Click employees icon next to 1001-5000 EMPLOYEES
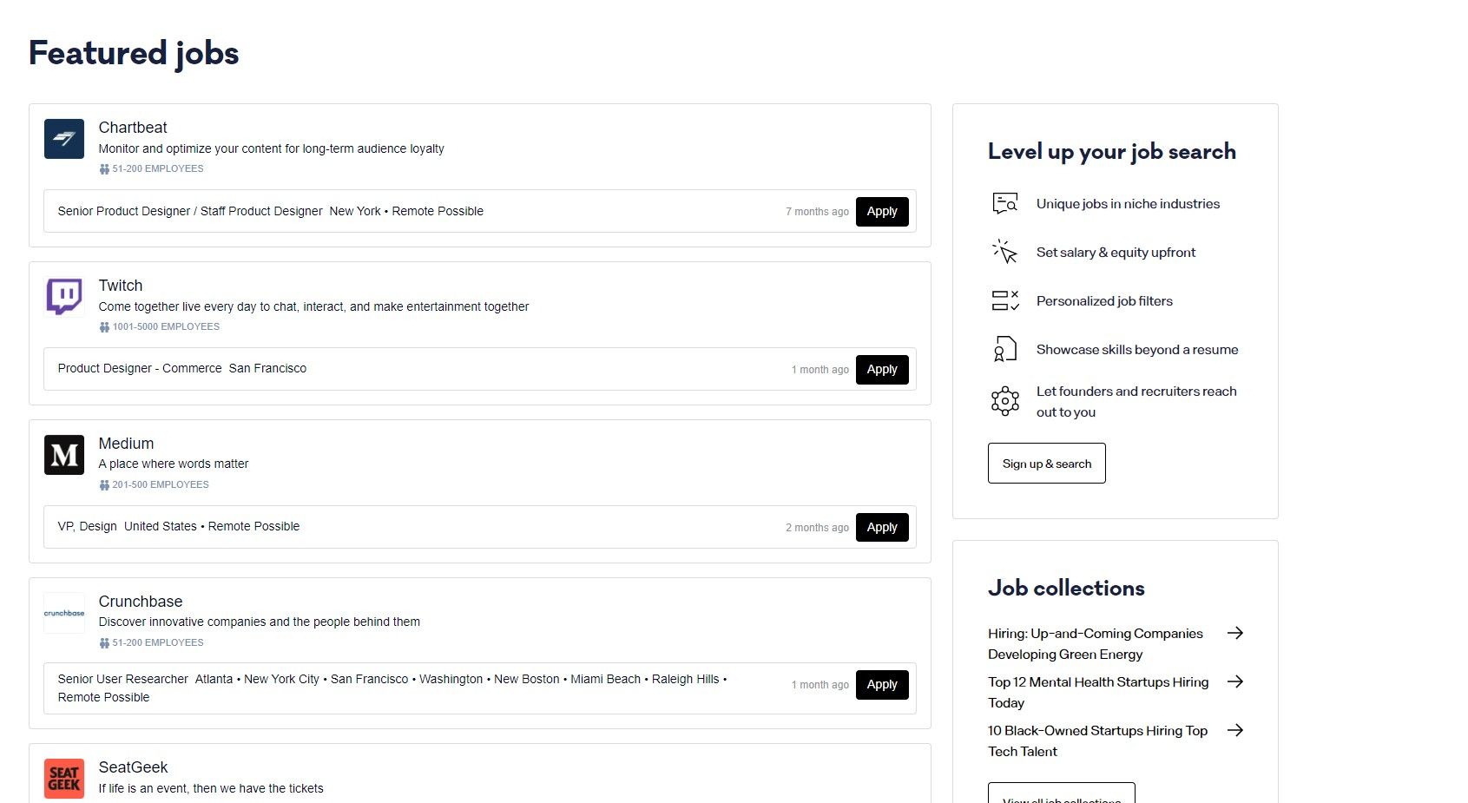Screen dimensions: 1468x803 point(104,327)
